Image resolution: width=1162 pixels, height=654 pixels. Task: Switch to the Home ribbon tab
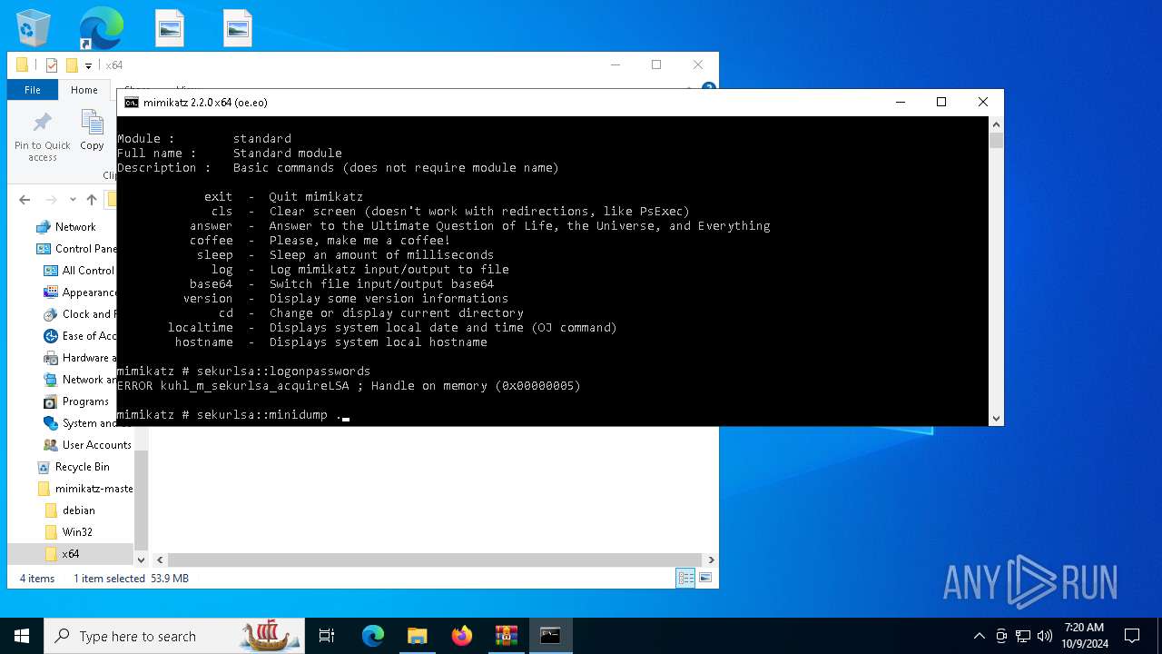(84, 90)
